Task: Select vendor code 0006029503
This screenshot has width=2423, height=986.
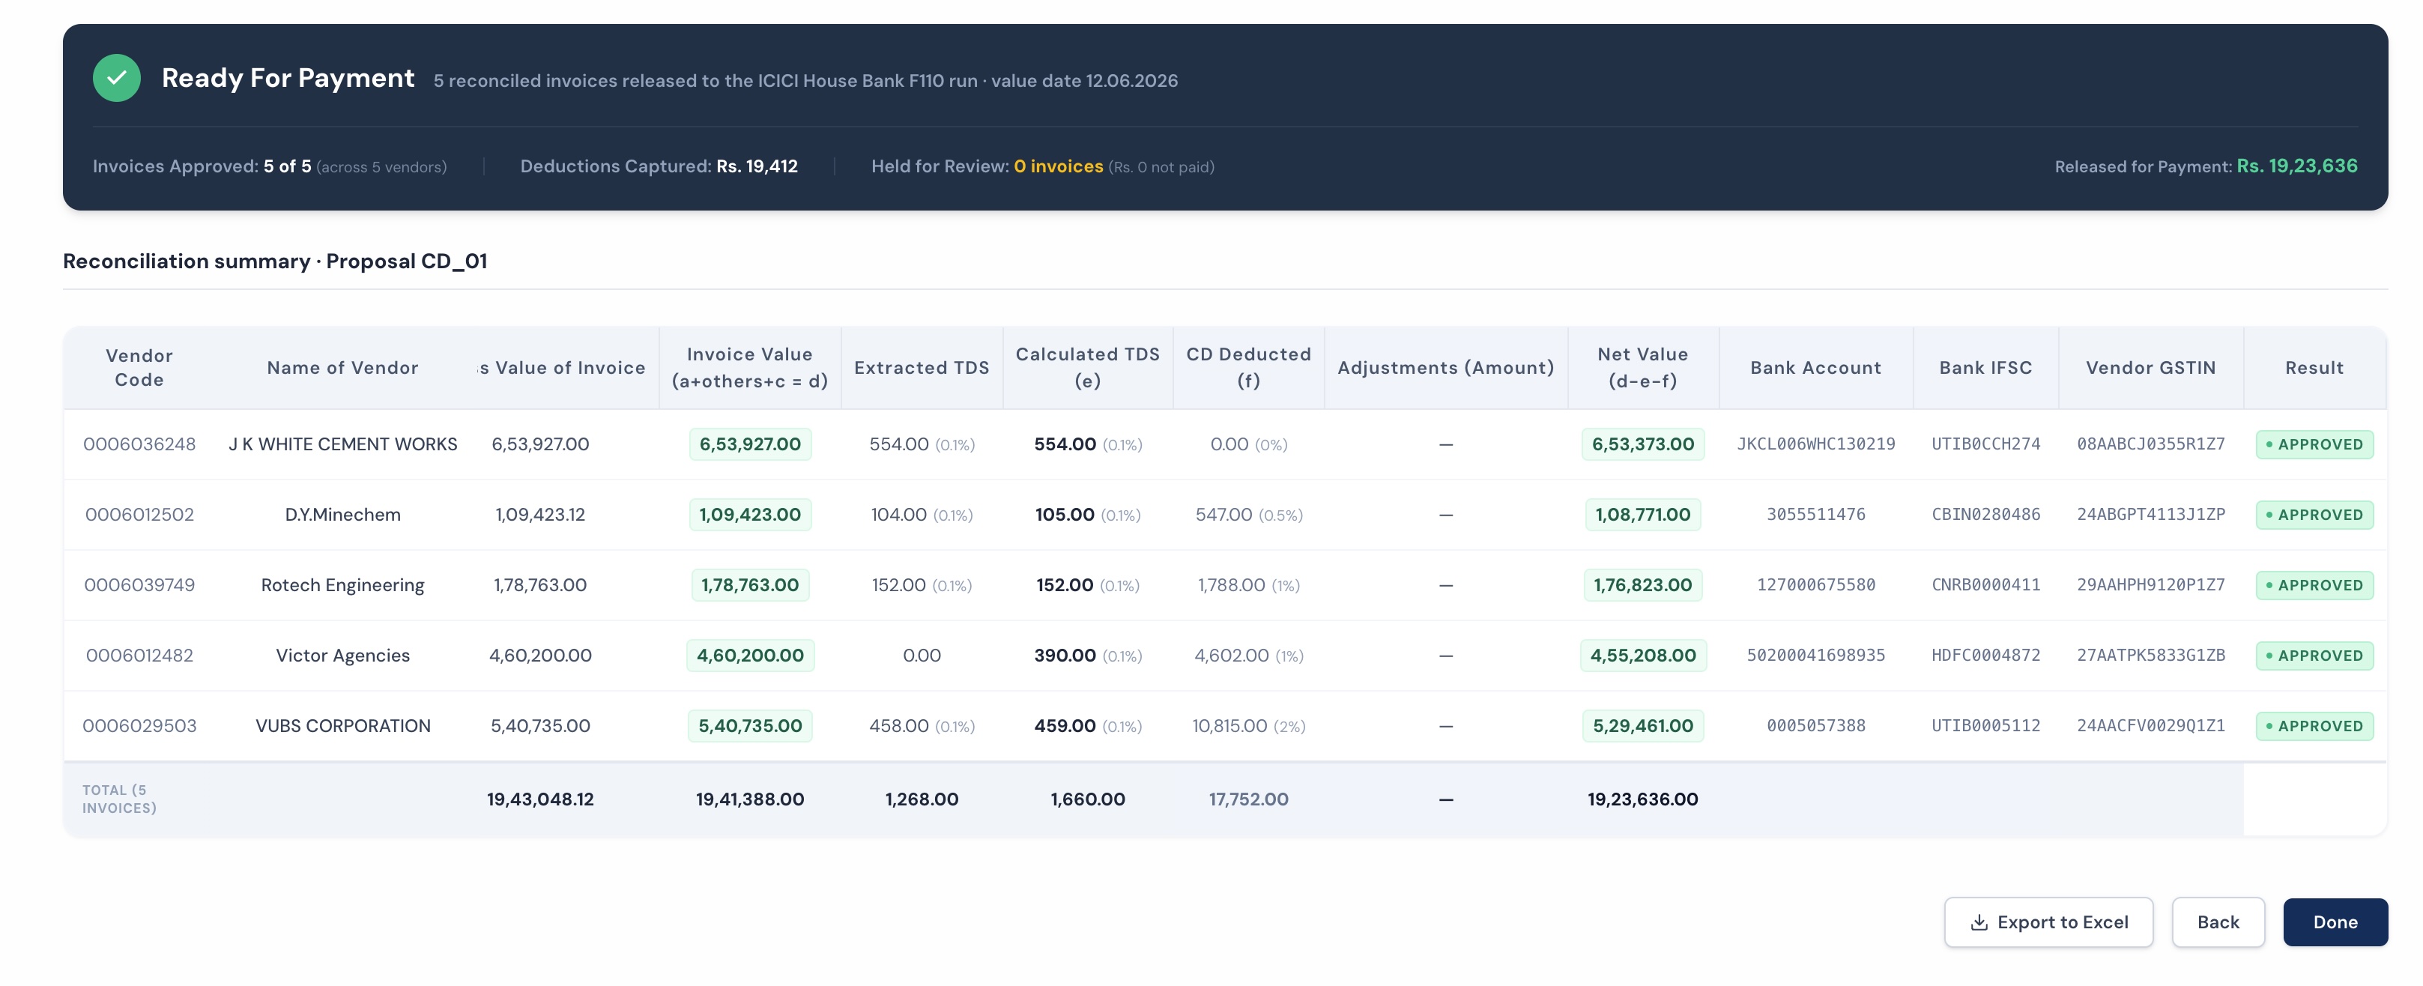Action: (x=139, y=726)
